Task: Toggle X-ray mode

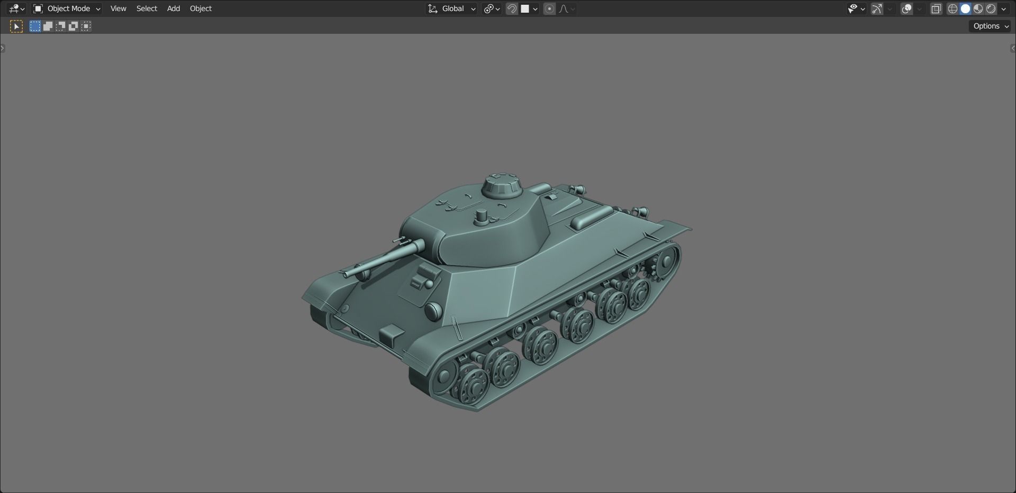Action: point(936,8)
